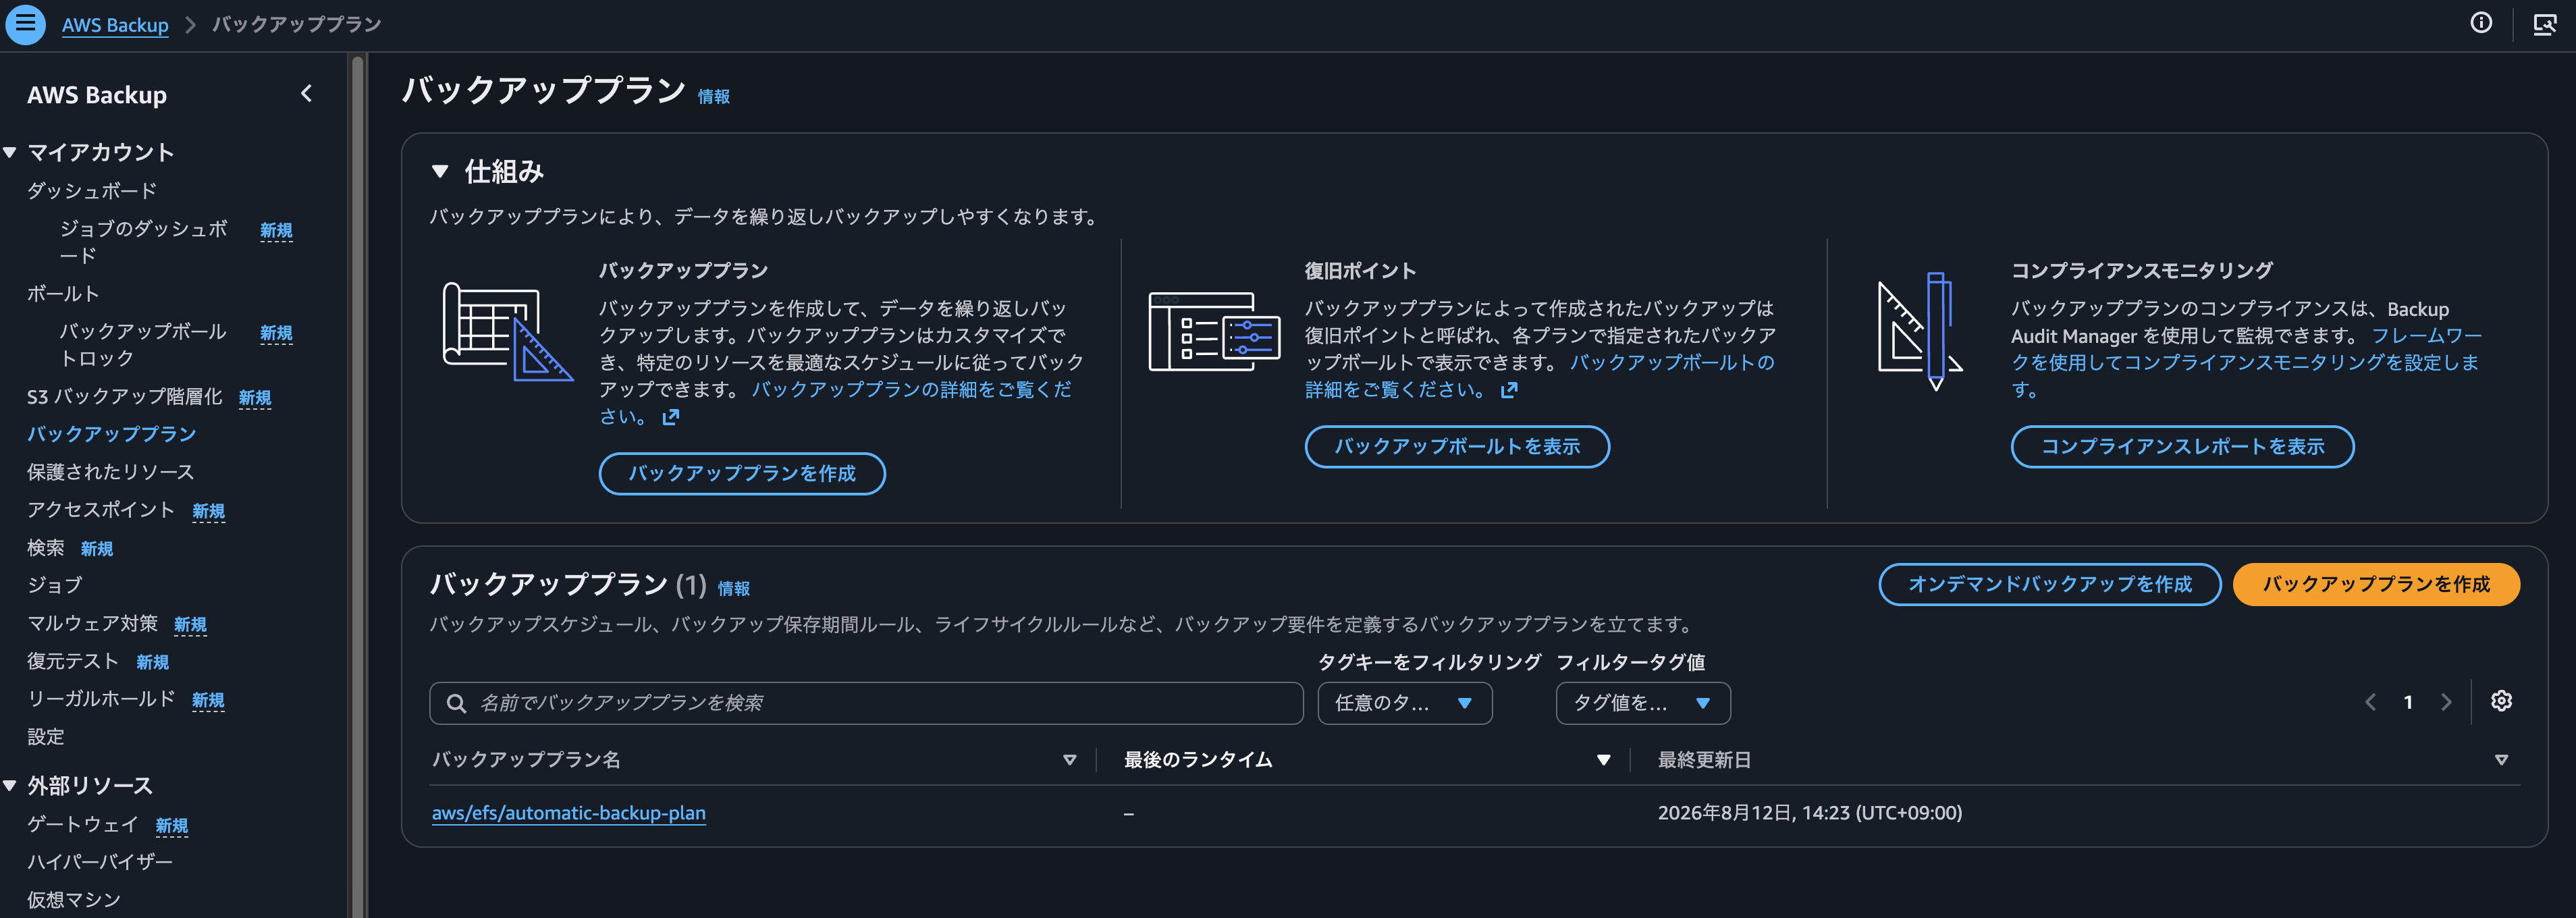Image resolution: width=2576 pixels, height=918 pixels.
Task: Focus the 名前でバックアッププランを検索 field
Action: (x=866, y=703)
